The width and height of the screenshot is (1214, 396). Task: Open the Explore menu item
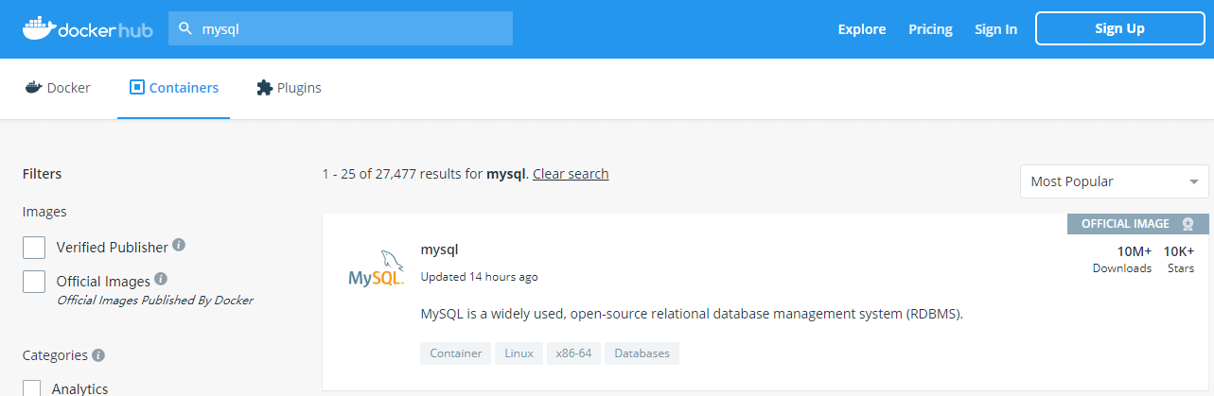tap(862, 28)
